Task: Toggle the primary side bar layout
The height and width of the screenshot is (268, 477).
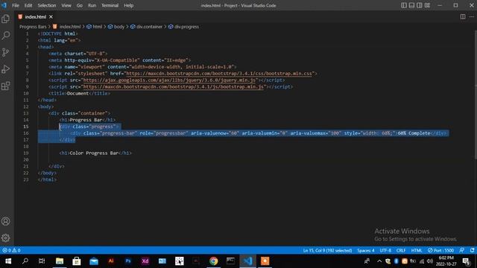Action: pyautogui.click(x=404, y=5)
